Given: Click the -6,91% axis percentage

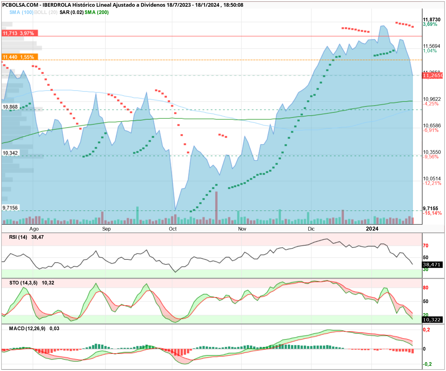Looking at the screenshot, I should pos(431,130).
